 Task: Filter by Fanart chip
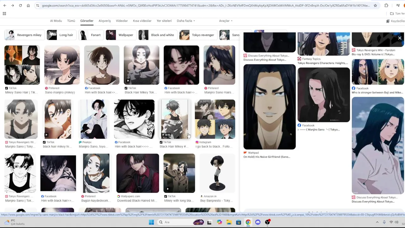[x=91, y=35]
